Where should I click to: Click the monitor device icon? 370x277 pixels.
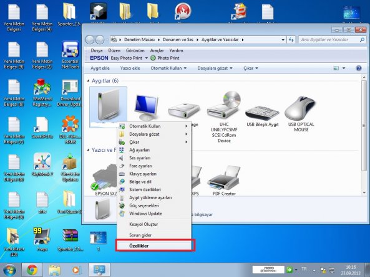pos(146,108)
